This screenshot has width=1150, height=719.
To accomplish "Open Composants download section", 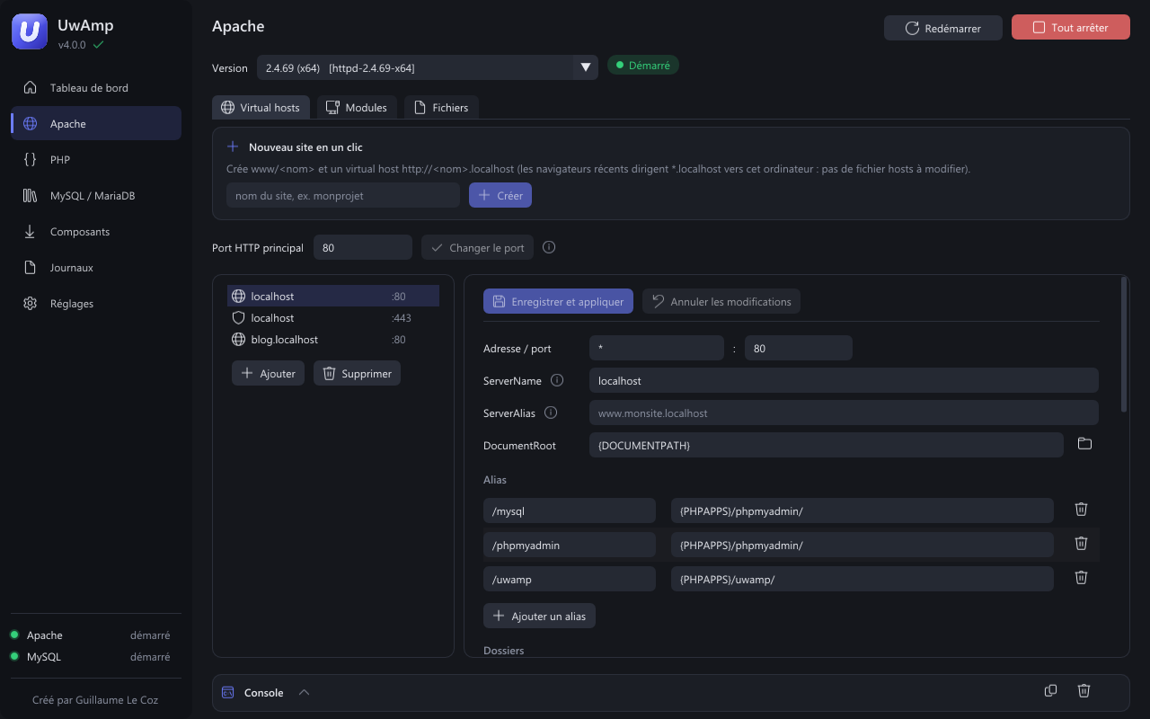I will [x=96, y=232].
